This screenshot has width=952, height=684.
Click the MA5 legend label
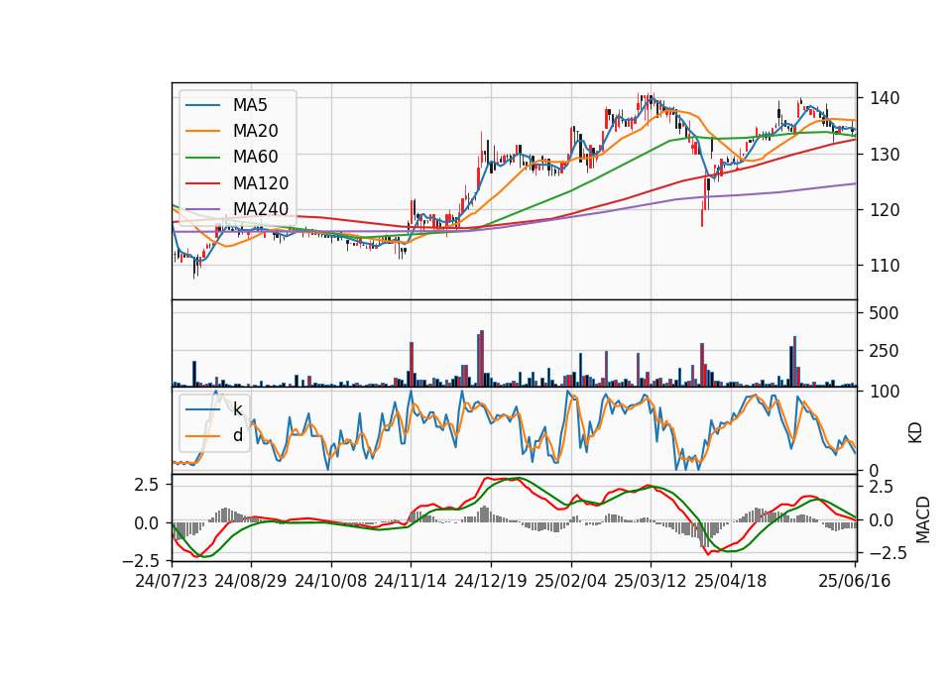click(x=250, y=105)
